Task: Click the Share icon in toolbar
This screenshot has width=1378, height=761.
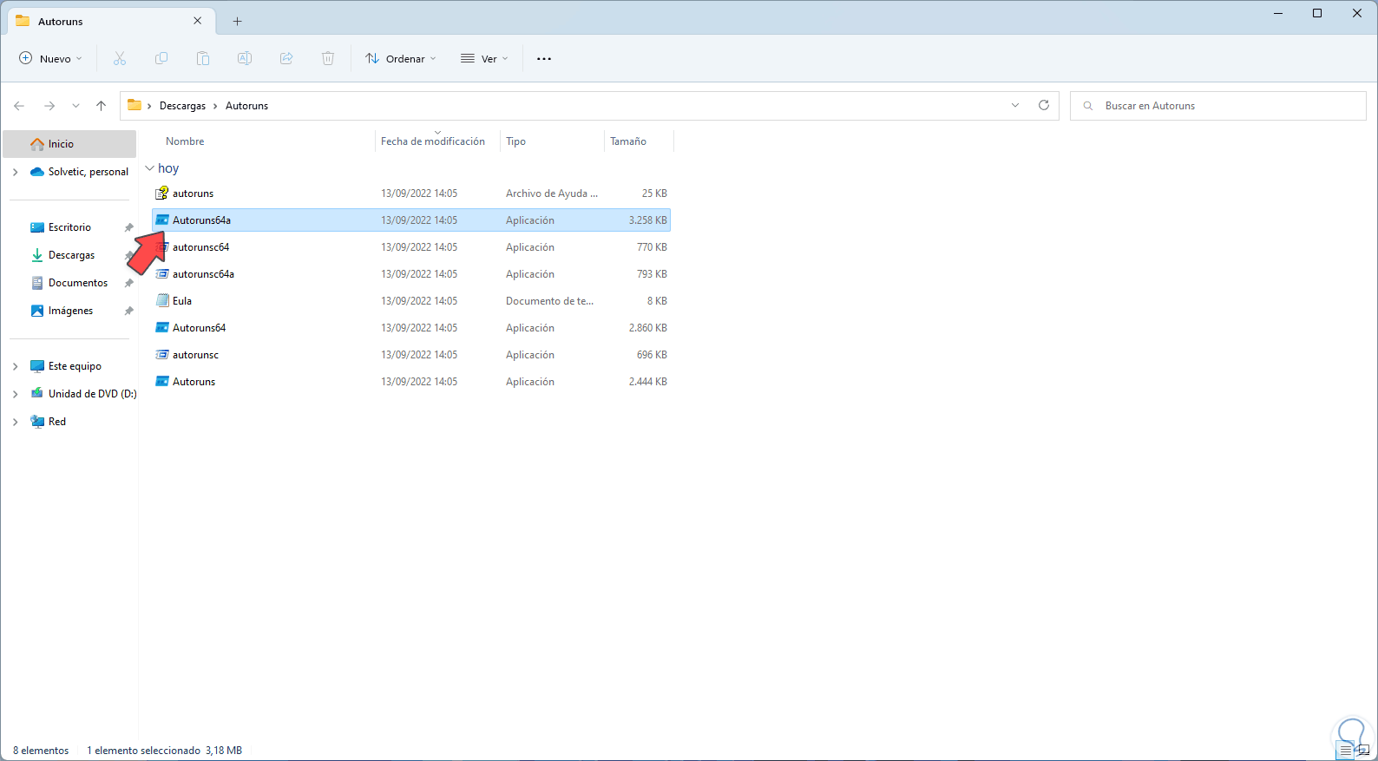Action: (286, 58)
